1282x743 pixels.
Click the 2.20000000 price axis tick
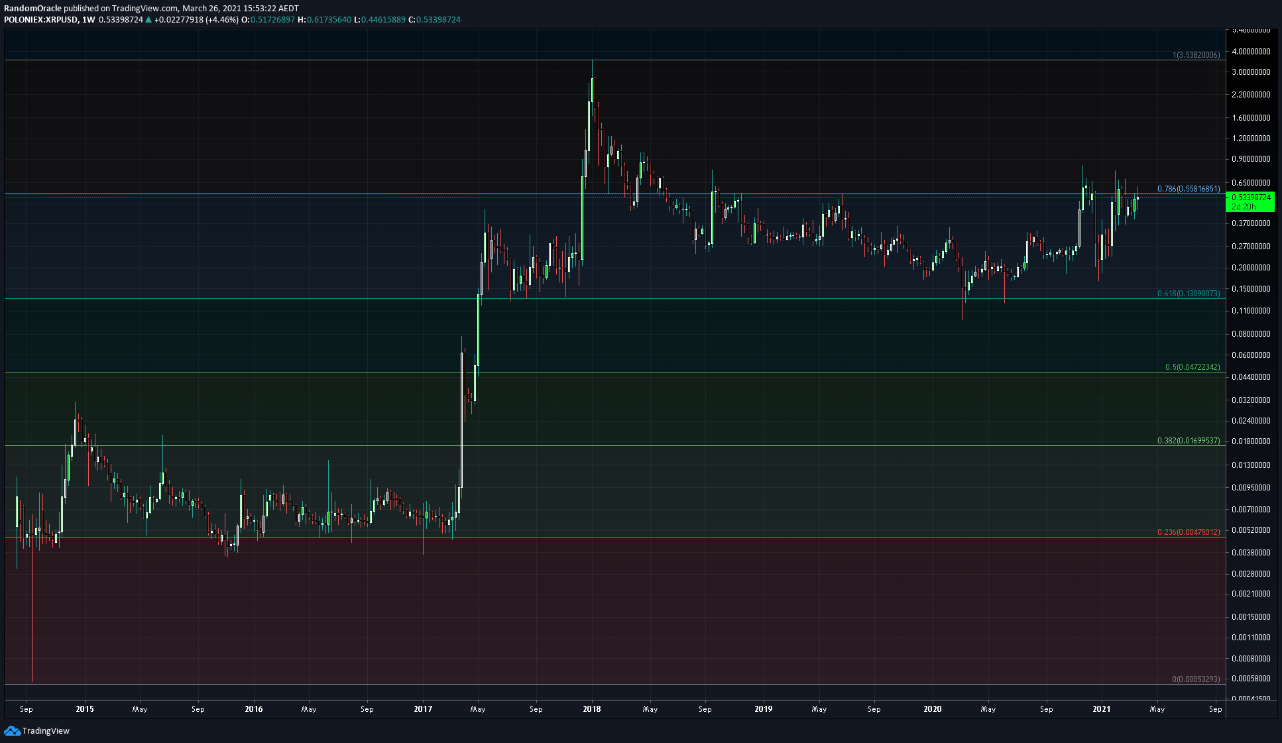(1251, 95)
